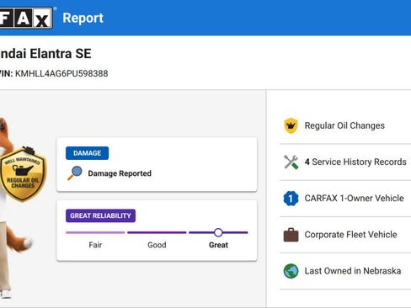The height and width of the screenshot is (308, 411).
Task: Click the Fair reliability label
Action: pyautogui.click(x=95, y=245)
